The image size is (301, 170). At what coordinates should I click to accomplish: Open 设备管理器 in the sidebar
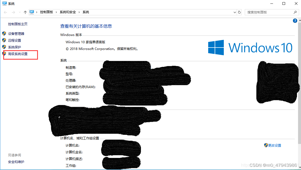pyautogui.click(x=16, y=34)
